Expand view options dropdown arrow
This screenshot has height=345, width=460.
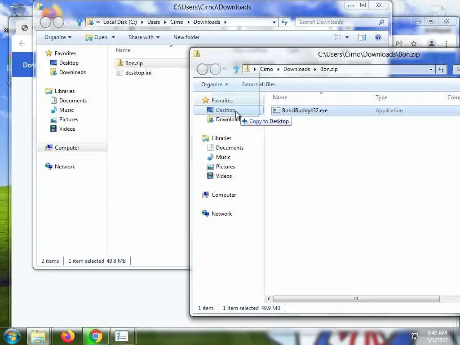pos(347,37)
